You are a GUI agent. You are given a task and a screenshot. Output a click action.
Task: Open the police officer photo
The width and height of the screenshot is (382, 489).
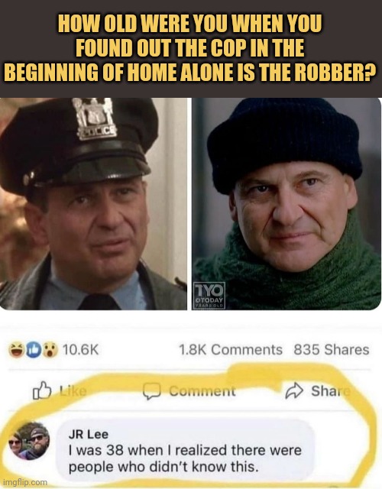pos(93,204)
